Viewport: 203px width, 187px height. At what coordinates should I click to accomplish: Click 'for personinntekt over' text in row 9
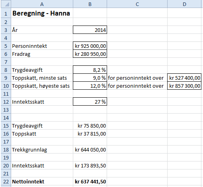click(x=136, y=78)
